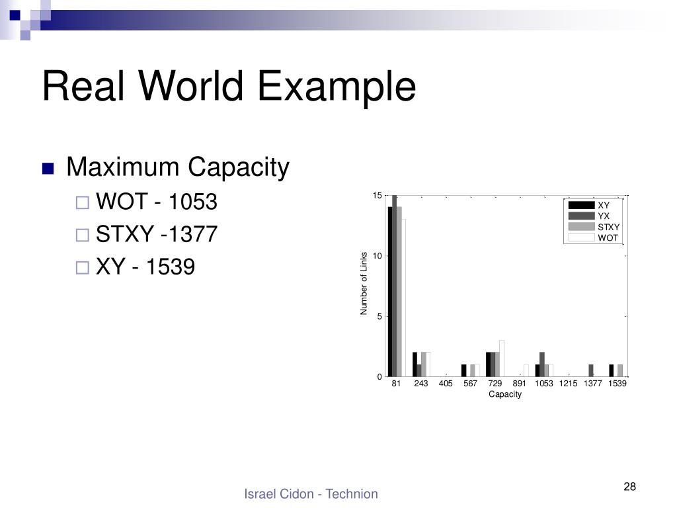Click the dark gray YX legend swatch
Screen dimensions: 677x508
tap(581, 216)
